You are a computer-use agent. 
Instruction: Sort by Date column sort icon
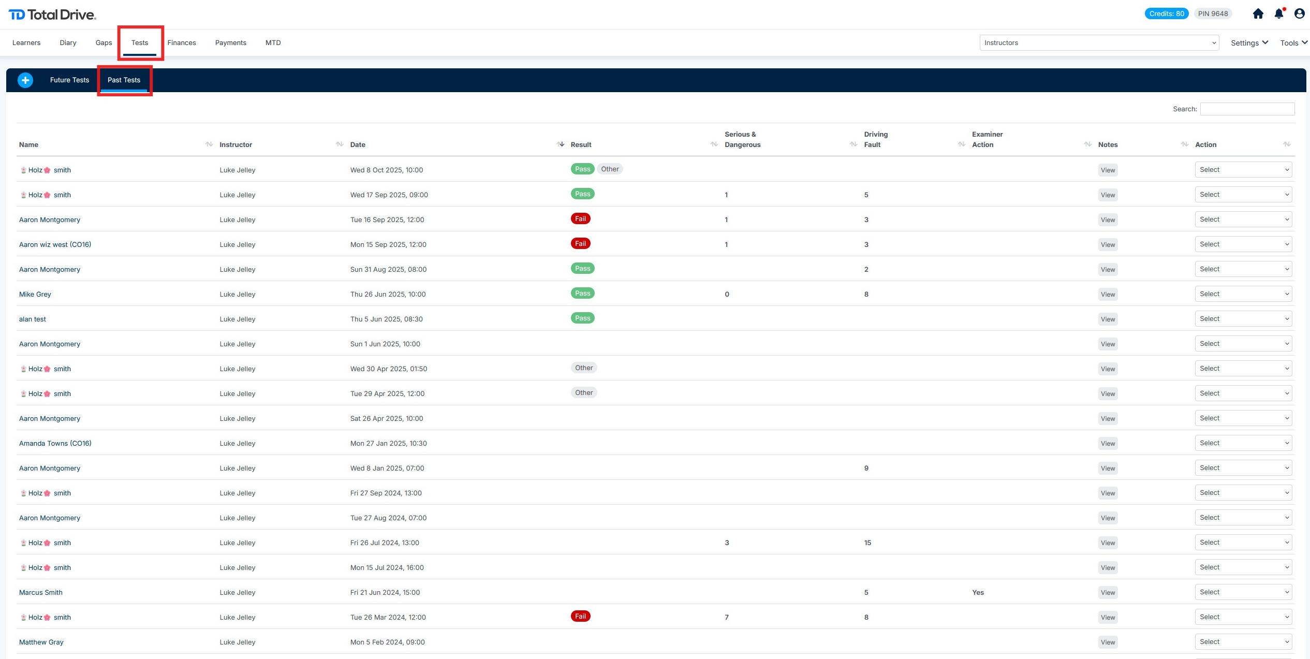click(x=560, y=144)
